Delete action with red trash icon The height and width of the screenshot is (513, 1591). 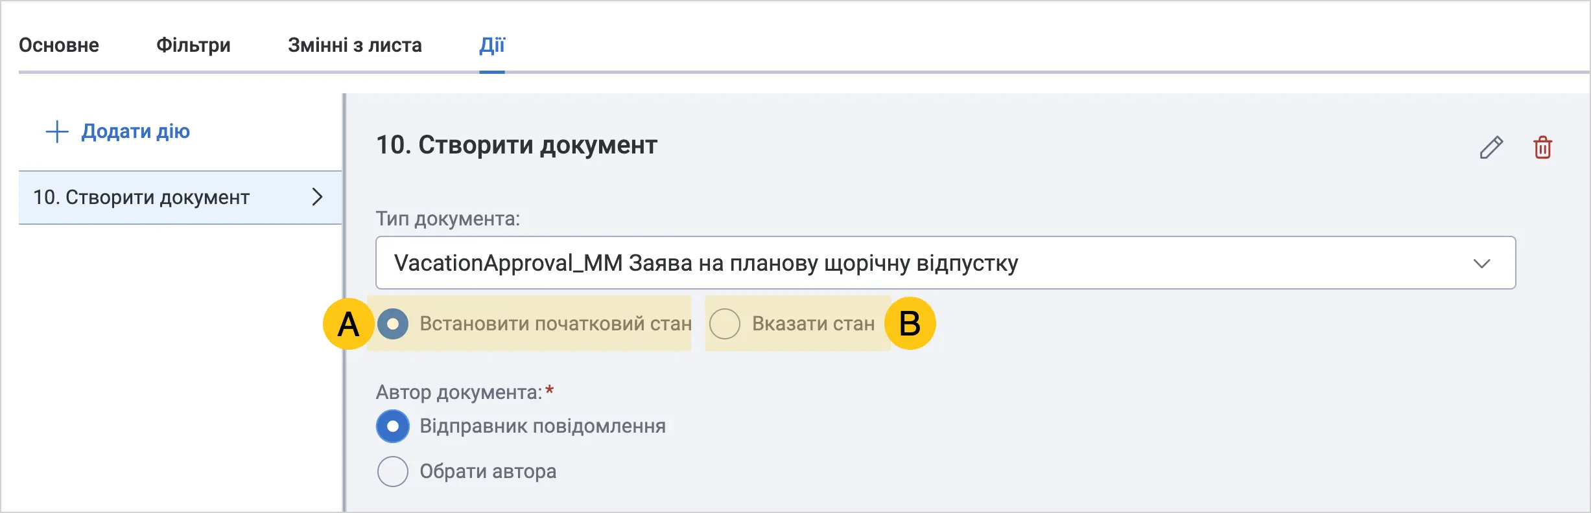(1542, 147)
